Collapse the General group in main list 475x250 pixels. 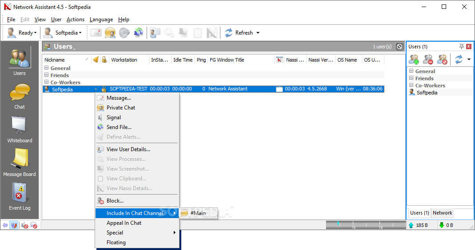[x=47, y=68]
